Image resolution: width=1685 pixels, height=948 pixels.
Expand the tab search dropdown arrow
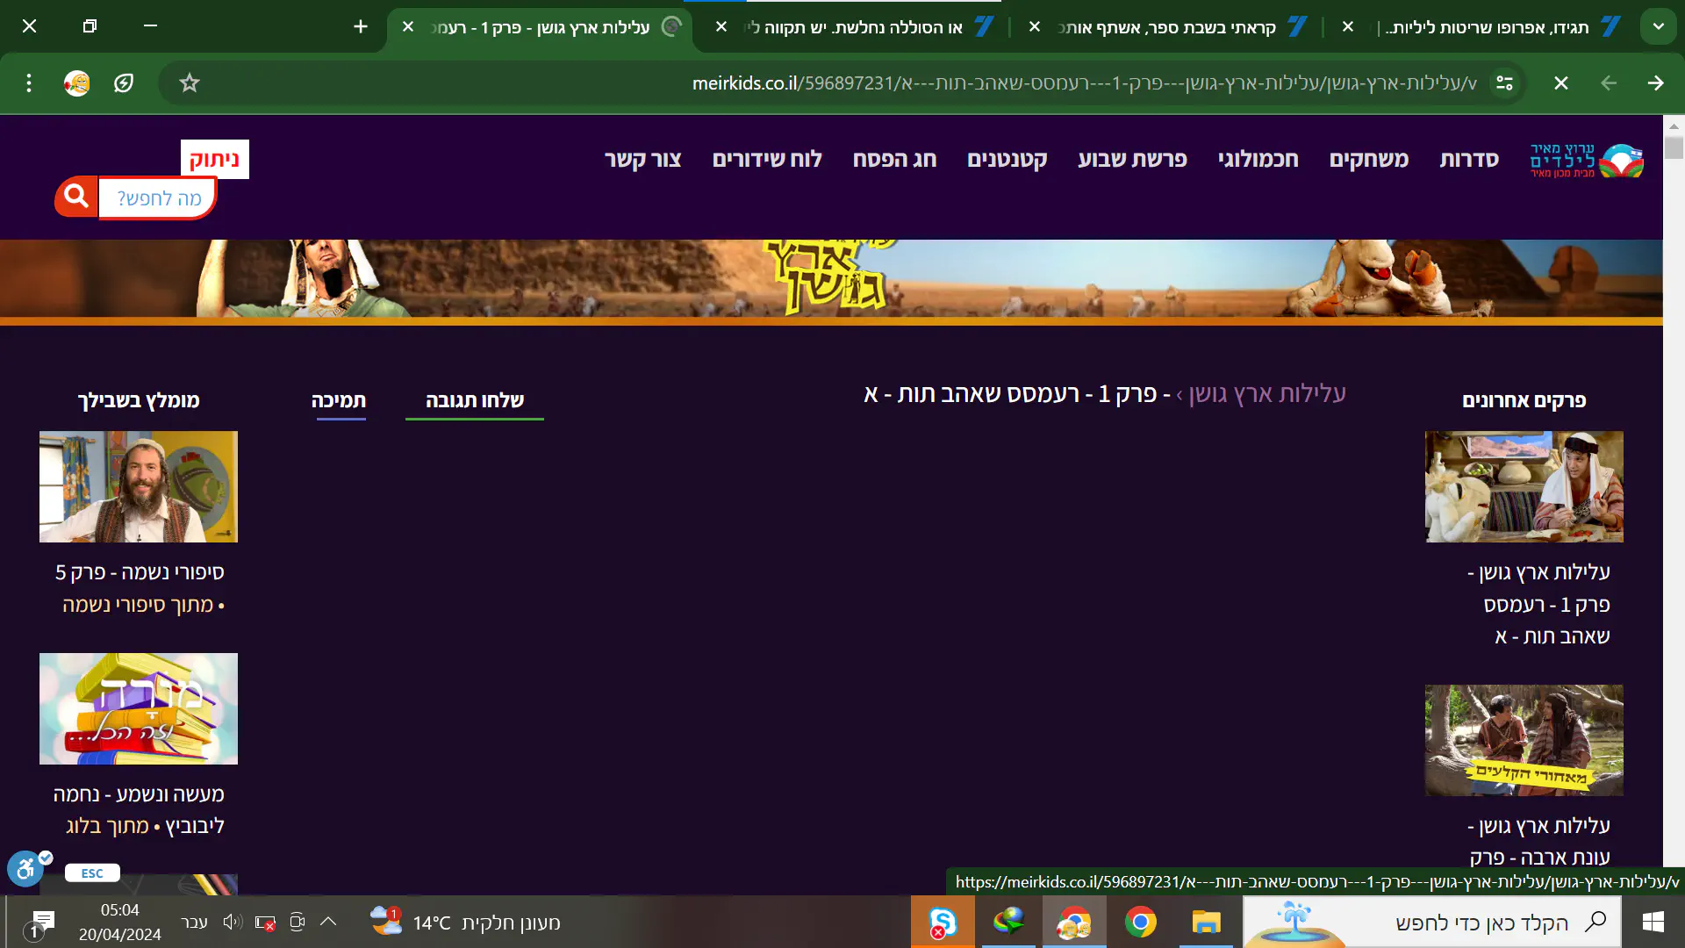click(x=1658, y=26)
